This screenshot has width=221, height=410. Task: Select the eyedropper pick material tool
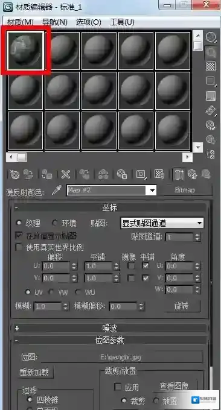[x=57, y=191]
